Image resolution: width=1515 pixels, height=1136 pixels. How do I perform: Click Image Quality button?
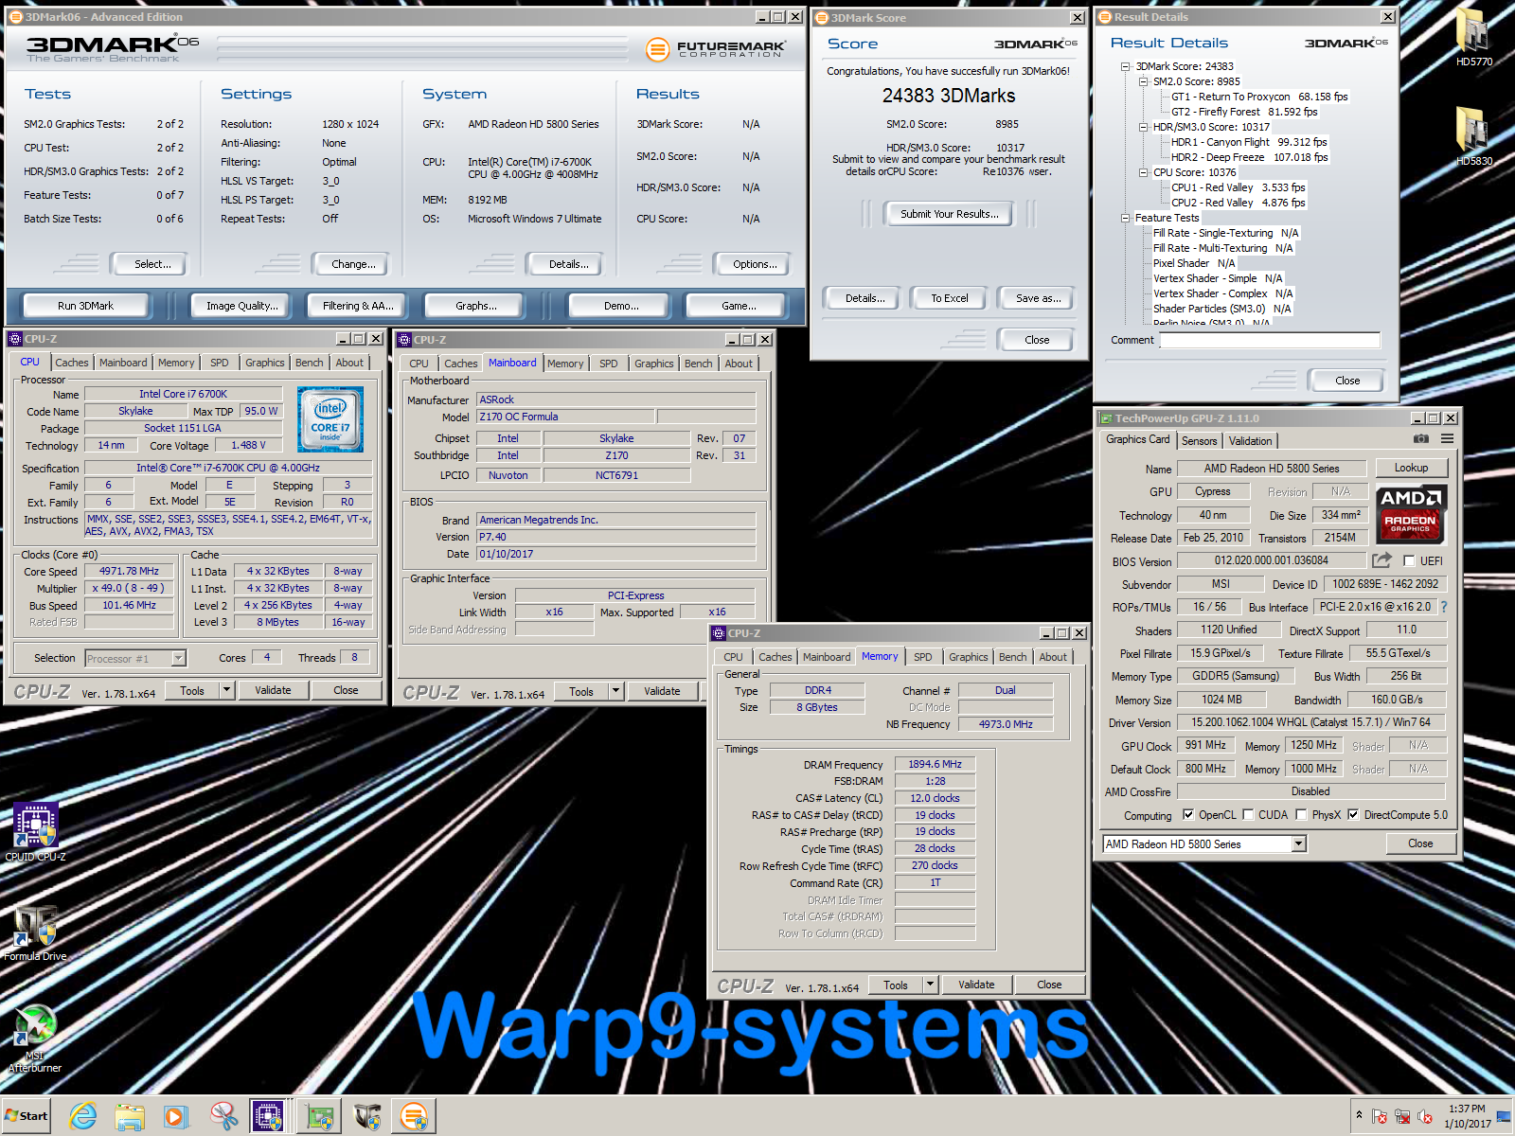[242, 306]
